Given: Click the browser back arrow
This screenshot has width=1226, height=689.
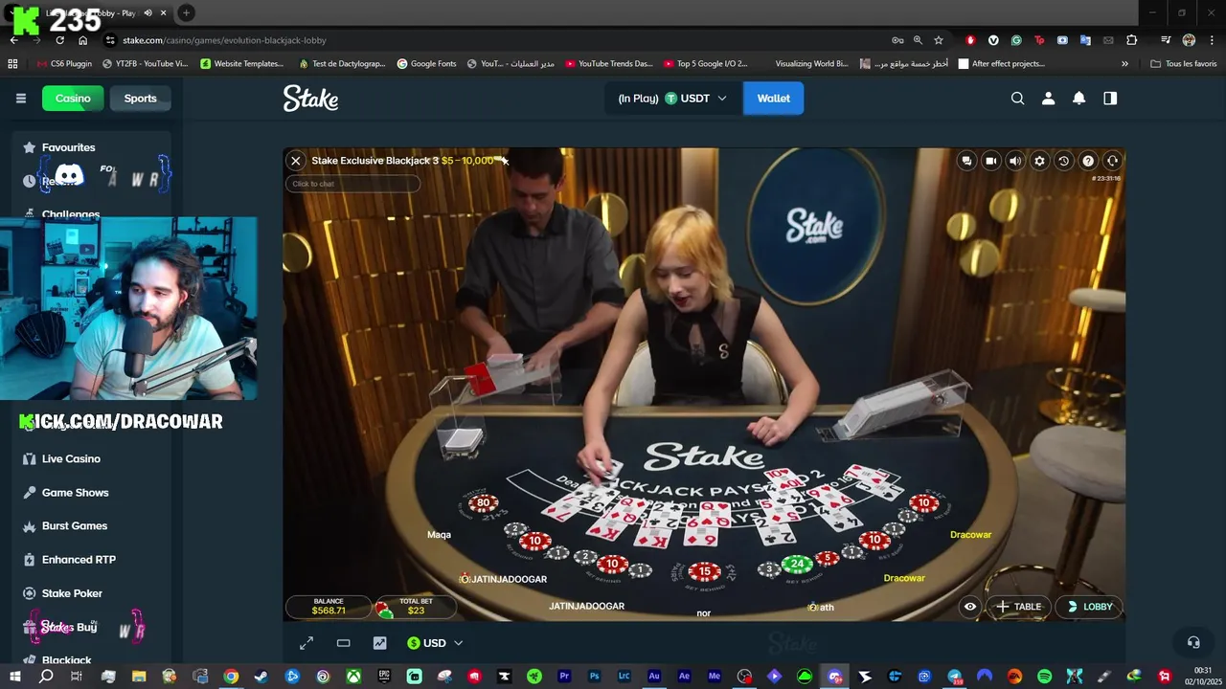Looking at the screenshot, I should pos(14,40).
